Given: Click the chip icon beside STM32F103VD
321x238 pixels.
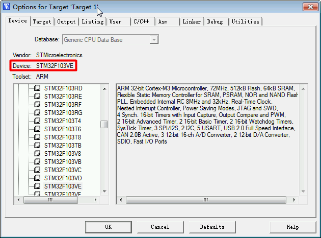Looking at the screenshot, I should click(x=37, y=178).
